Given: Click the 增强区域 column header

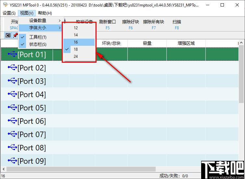Looking at the screenshot, I should tap(186, 43).
